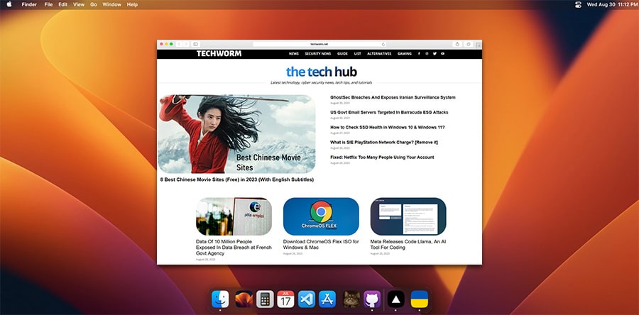Open the Window menu

pos(111,4)
